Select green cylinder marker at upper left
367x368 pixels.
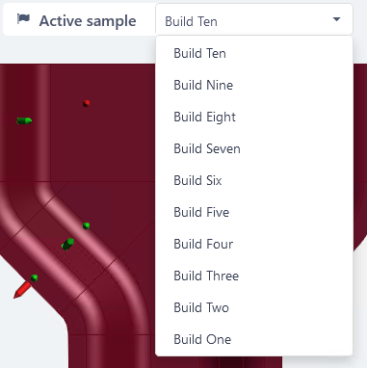pyautogui.click(x=24, y=120)
